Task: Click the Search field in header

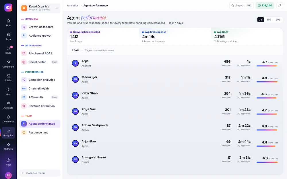Action: coord(241,5)
